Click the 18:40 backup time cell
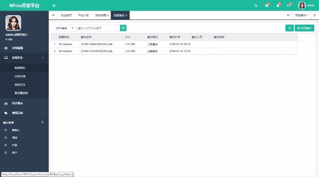The image size is (319, 177). tap(180, 51)
